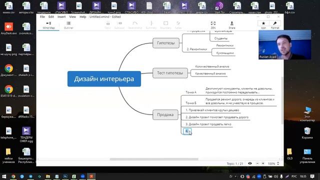Viewport: 320px width, 180px height.
Task: Click the vertical scrollbar of the canvas
Action: [282, 100]
